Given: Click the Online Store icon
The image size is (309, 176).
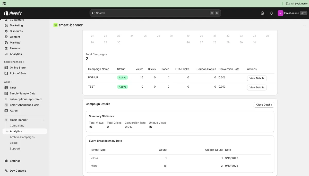Looking at the screenshot, I should [x=6, y=68].
